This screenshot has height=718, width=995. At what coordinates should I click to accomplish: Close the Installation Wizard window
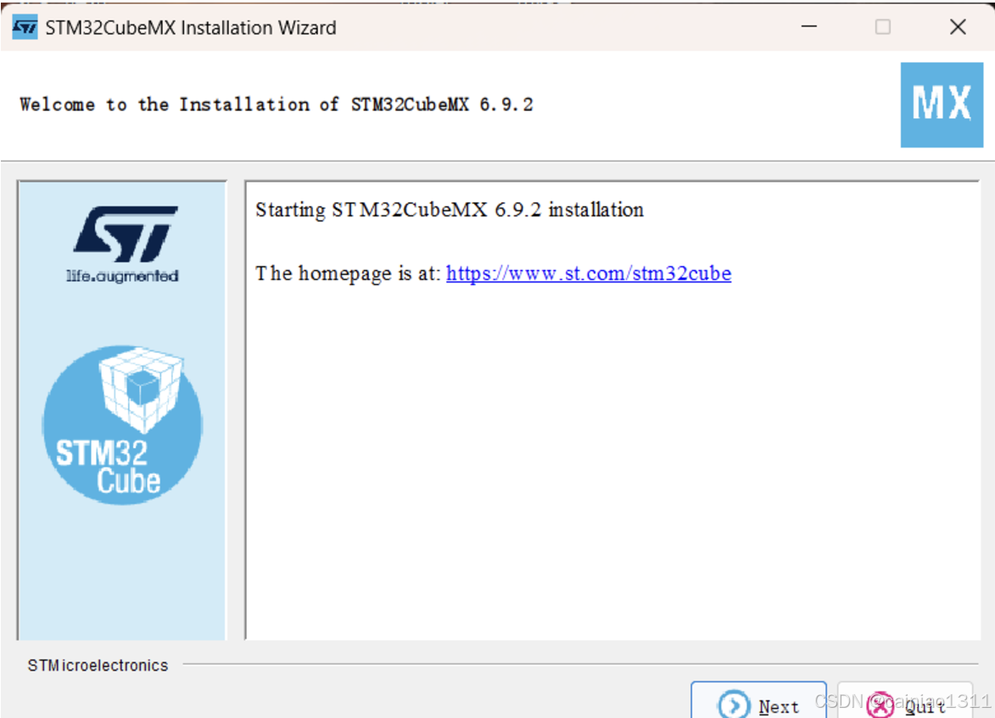click(x=959, y=26)
